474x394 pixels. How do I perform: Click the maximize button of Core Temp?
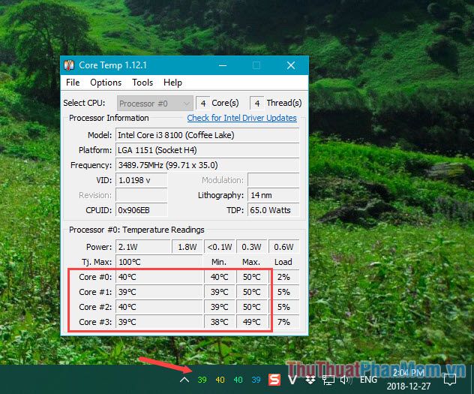(x=256, y=65)
